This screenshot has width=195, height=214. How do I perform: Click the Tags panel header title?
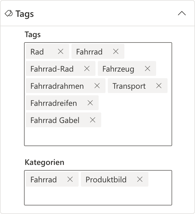[x=25, y=14]
